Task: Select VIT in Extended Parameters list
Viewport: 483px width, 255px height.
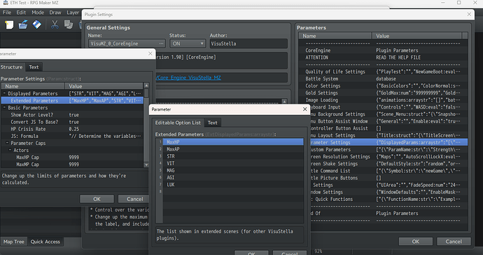Action: [x=233, y=163]
